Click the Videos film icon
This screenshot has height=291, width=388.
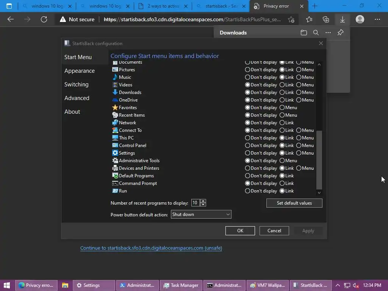tap(115, 84)
